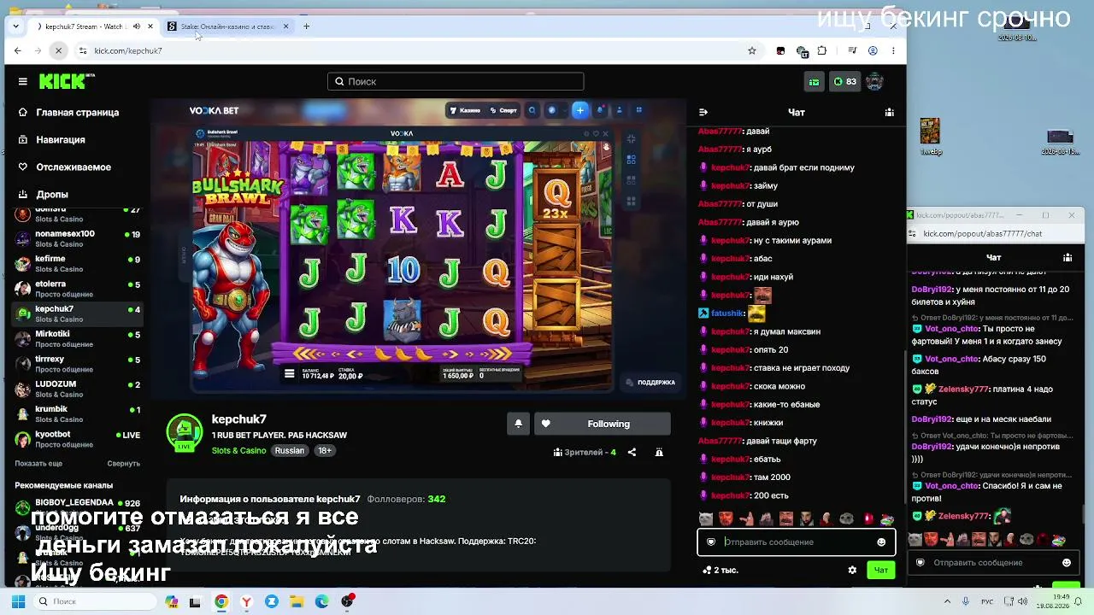Click the 18+ tag
This screenshot has height=615, width=1094.
[x=325, y=450]
